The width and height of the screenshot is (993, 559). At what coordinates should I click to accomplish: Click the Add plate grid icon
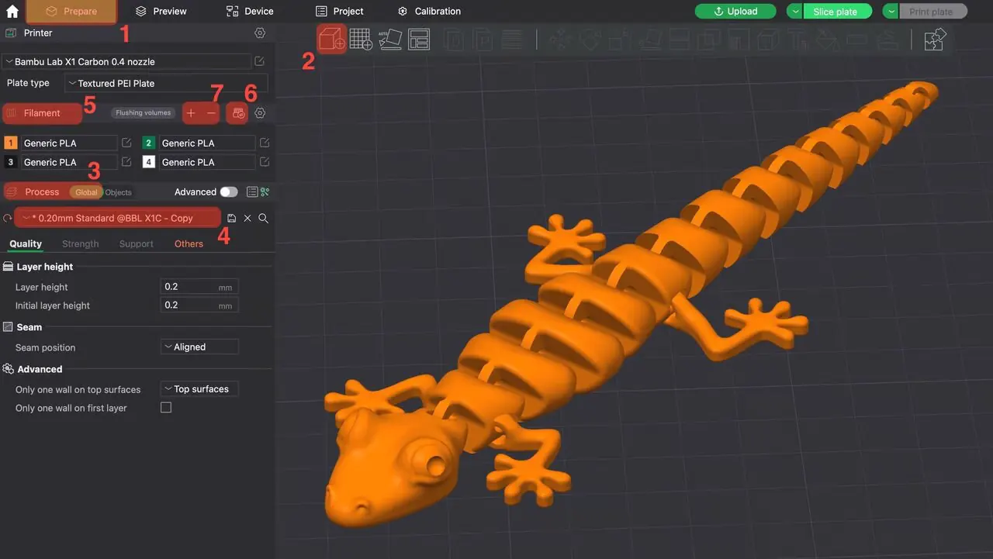tap(361, 39)
